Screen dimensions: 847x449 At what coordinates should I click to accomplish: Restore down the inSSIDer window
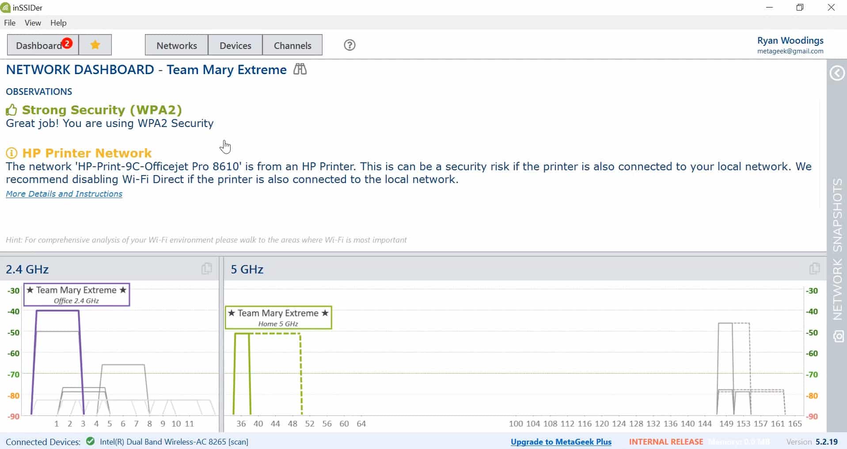pos(800,7)
